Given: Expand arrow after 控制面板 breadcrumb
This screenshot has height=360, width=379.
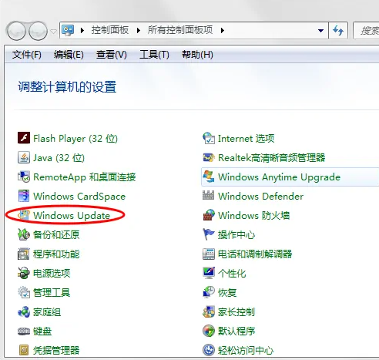Looking at the screenshot, I should pos(139,31).
